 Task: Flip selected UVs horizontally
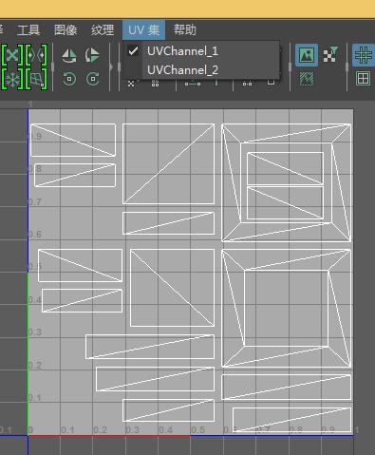click(69, 56)
